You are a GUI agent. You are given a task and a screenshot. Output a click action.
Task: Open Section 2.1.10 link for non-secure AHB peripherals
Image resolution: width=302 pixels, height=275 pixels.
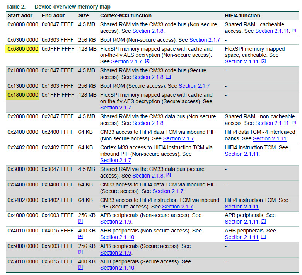pos(117,237)
